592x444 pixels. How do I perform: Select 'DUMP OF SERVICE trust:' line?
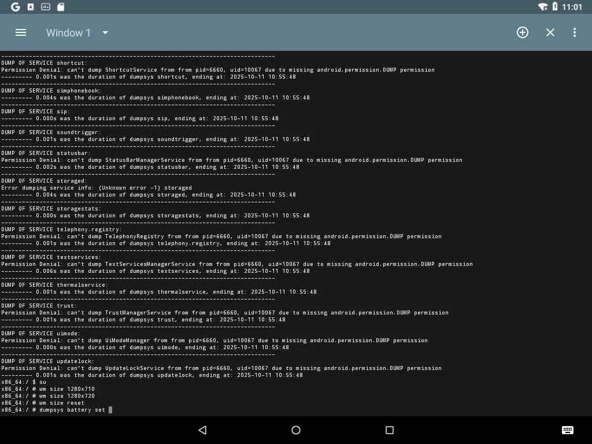click(x=39, y=305)
